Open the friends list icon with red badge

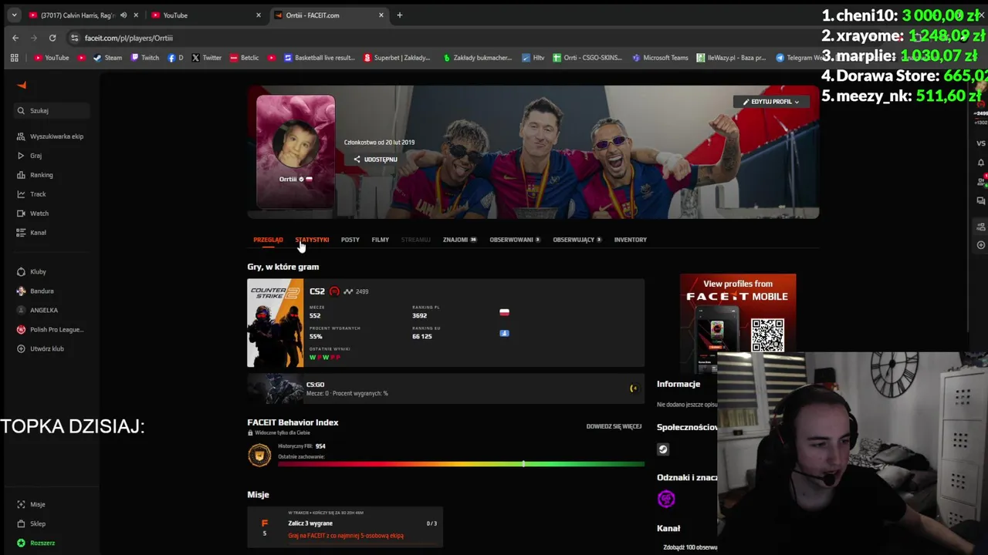pos(981,182)
